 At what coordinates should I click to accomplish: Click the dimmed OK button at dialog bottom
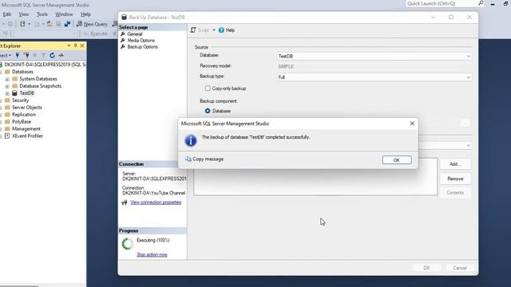point(426,268)
